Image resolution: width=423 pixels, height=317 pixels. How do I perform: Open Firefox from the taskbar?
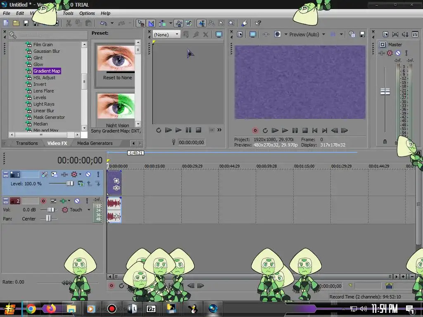(x=51, y=308)
